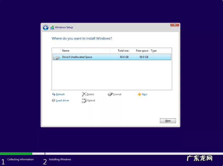Click the yellow star New icon
Image resolution: width=223 pixels, height=166 pixels.
pyautogui.click(x=139, y=94)
